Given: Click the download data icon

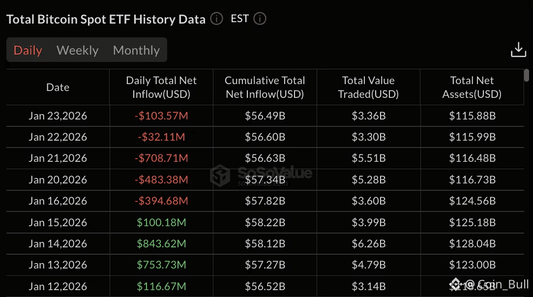Looking at the screenshot, I should 518,50.
